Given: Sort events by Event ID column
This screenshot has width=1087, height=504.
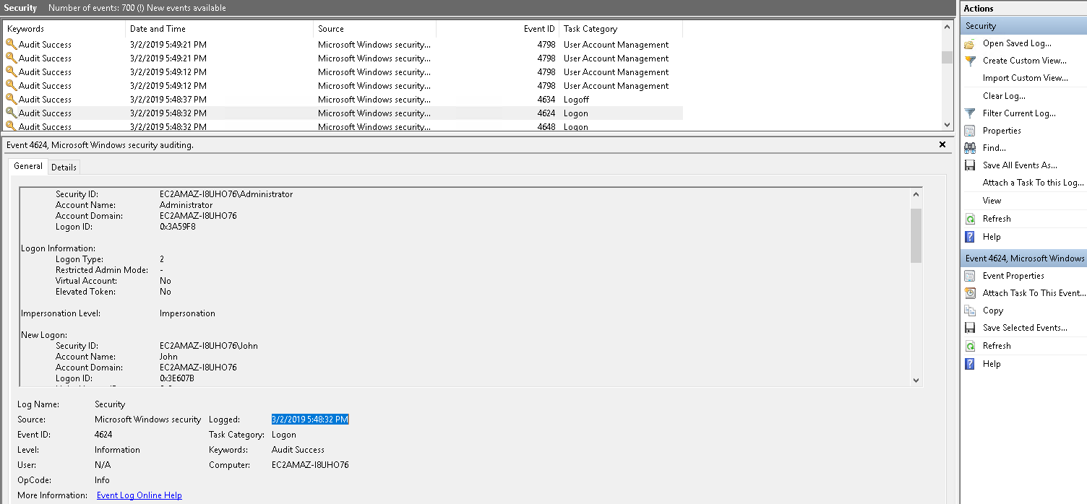Looking at the screenshot, I should click(539, 29).
